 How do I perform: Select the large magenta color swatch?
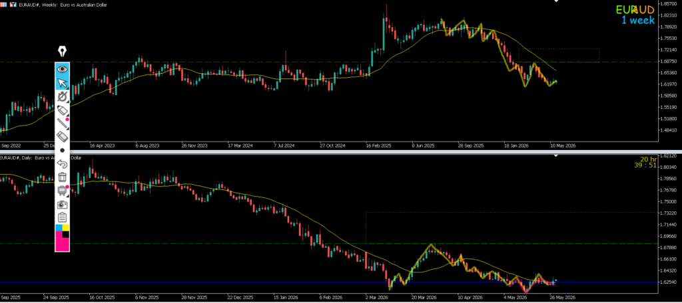pyautogui.click(x=61, y=243)
